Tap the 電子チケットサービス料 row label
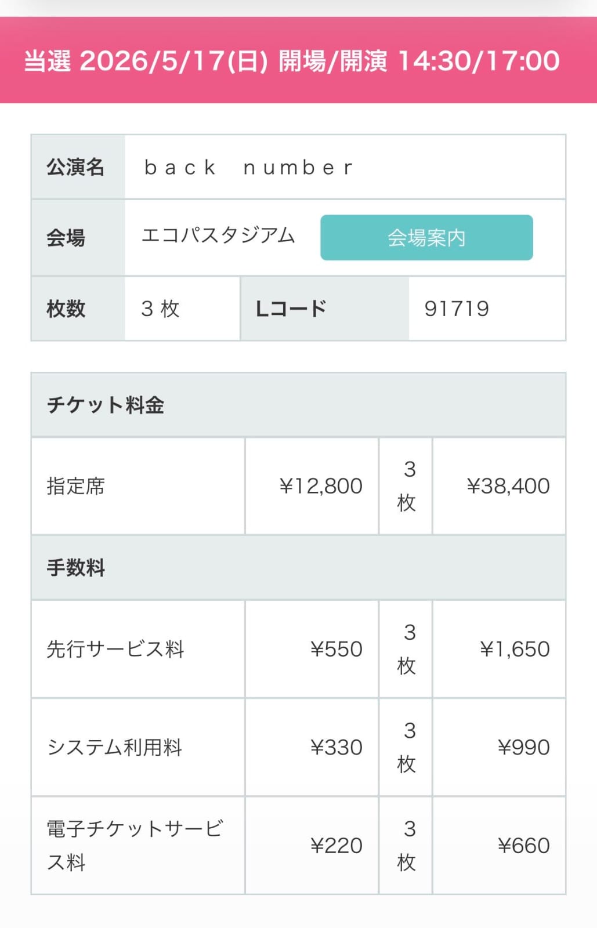597x928 pixels. [x=133, y=845]
